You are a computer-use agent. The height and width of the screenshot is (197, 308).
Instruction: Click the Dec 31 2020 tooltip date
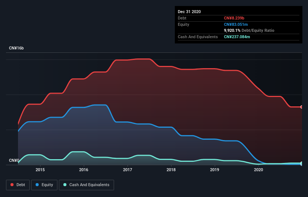(189, 12)
